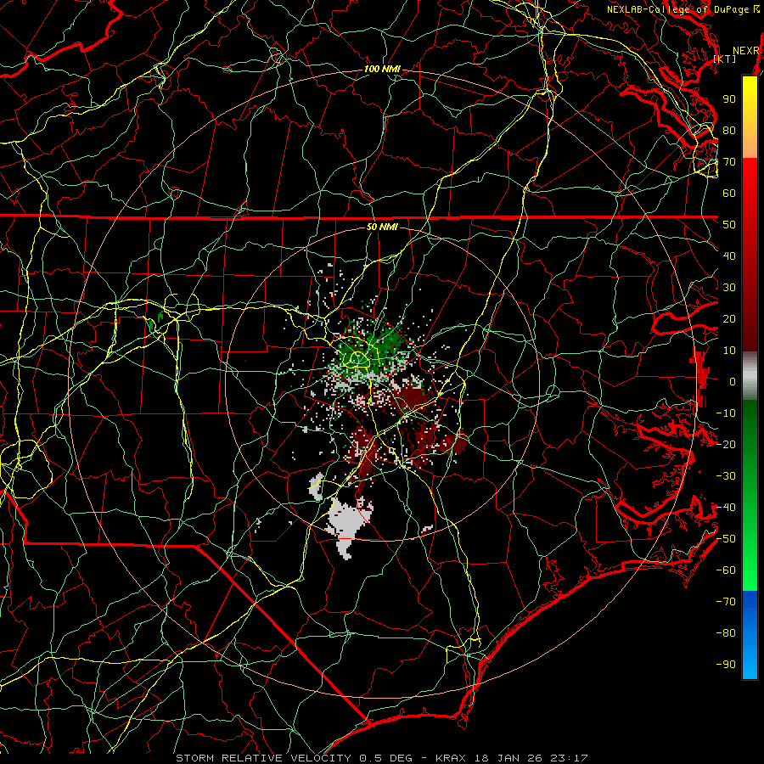The height and width of the screenshot is (764, 764).
Task: Click the -10 value on velocity scale
Action: (x=726, y=413)
